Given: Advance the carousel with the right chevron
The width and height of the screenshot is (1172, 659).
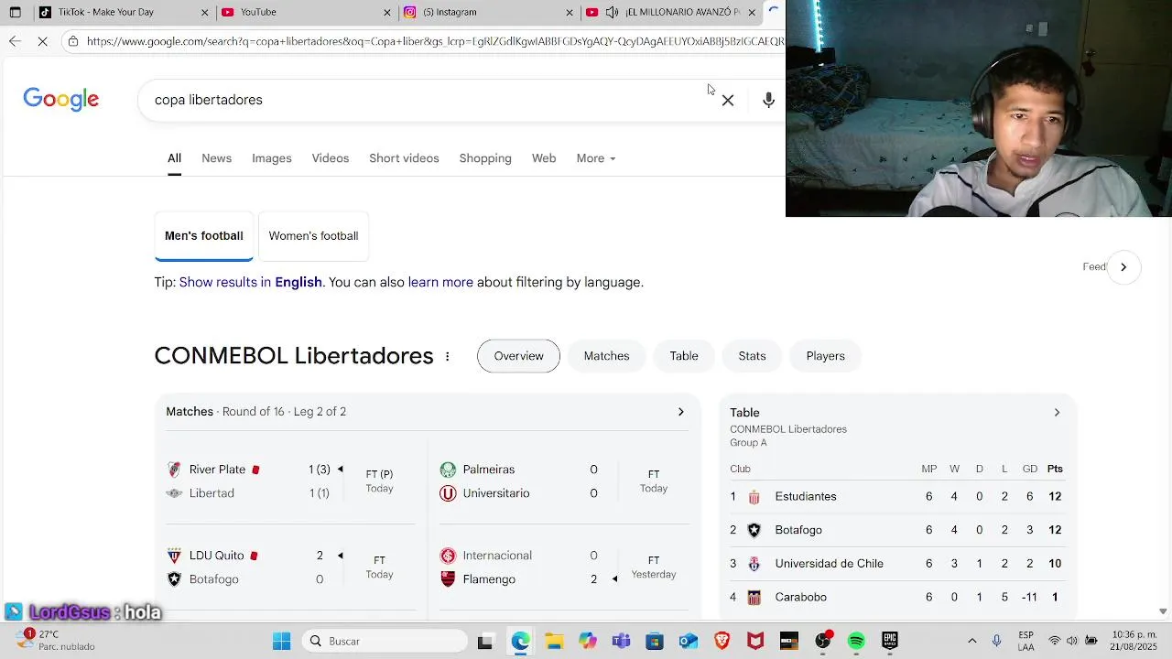Looking at the screenshot, I should point(1123,267).
